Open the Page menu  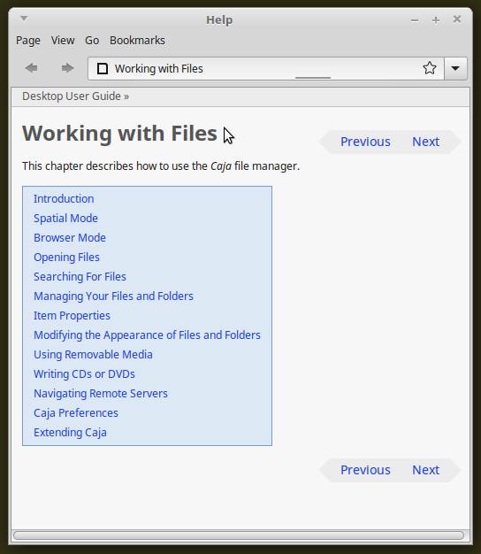(x=28, y=41)
